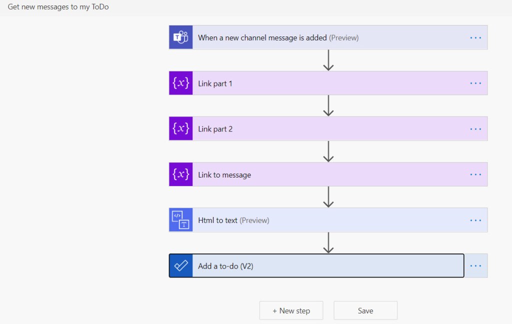The width and height of the screenshot is (512, 324).
Task: Open ellipsis menu for Link to message
Action: [x=475, y=174]
